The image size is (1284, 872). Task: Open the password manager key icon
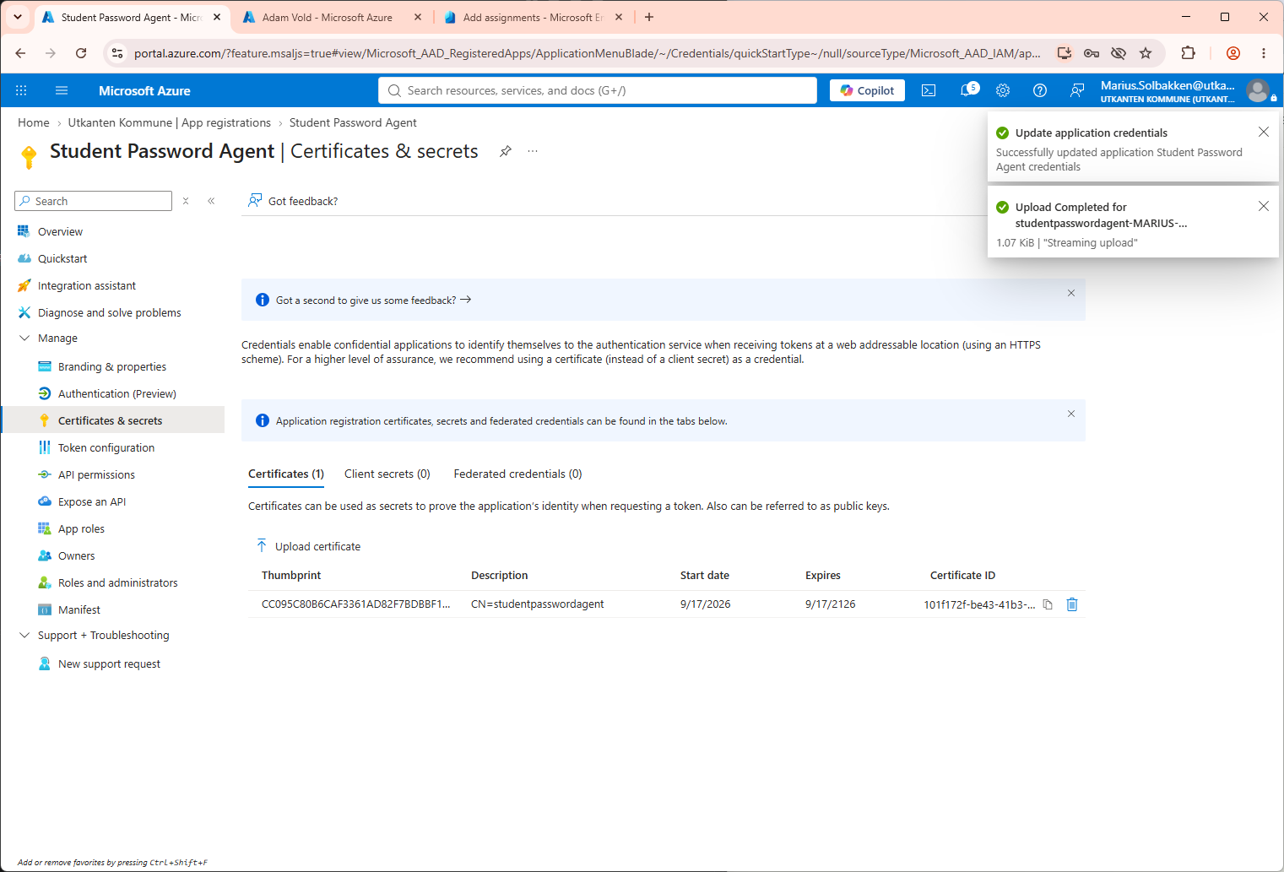tap(1092, 53)
